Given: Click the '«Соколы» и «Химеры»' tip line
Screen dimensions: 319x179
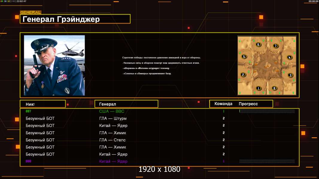Looking at the screenshot, I should [147, 73].
